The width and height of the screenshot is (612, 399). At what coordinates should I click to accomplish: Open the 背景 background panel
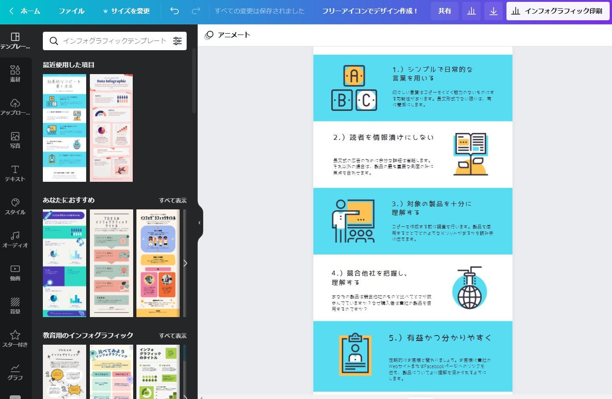[x=15, y=306]
